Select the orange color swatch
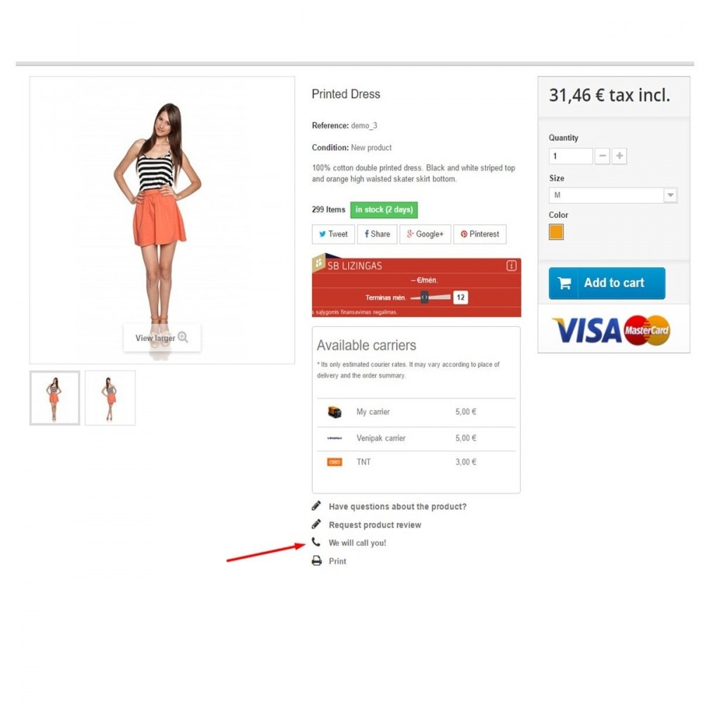The height and width of the screenshot is (703, 703). tap(556, 232)
